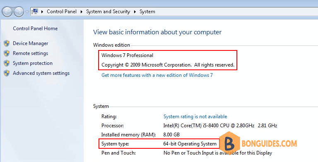Expand arrow before Control Panel breadcrumb
This screenshot has width=318, height=162.
coord(42,12)
